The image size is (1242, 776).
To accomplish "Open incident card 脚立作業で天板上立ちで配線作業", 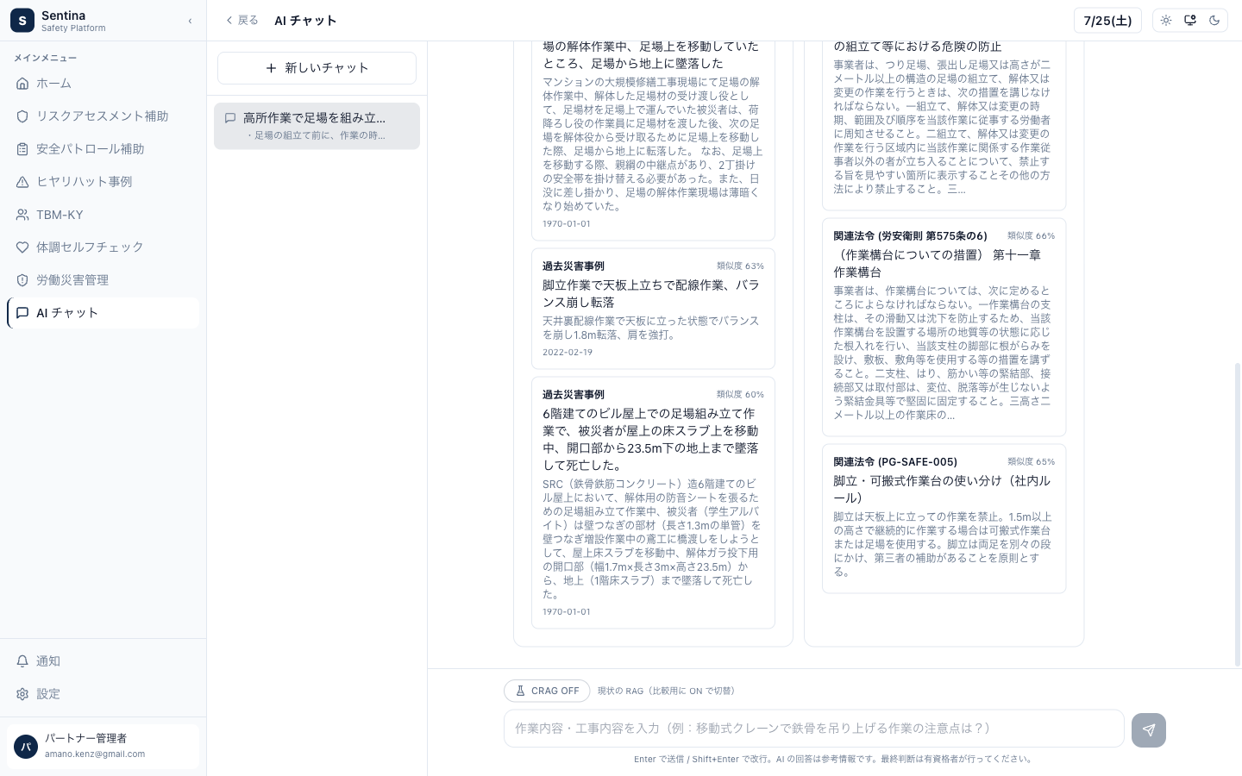I will point(653,309).
